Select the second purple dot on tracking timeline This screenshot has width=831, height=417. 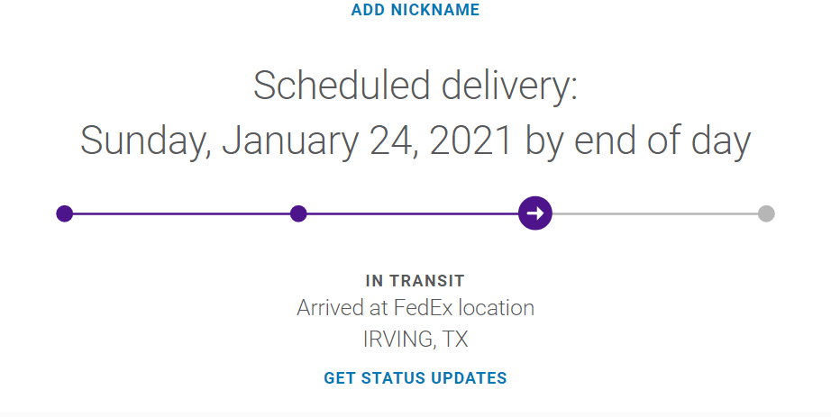tap(299, 213)
